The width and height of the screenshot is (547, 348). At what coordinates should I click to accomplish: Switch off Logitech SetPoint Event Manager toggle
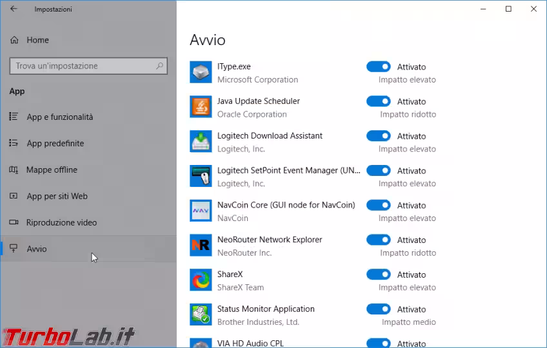pyautogui.click(x=379, y=171)
